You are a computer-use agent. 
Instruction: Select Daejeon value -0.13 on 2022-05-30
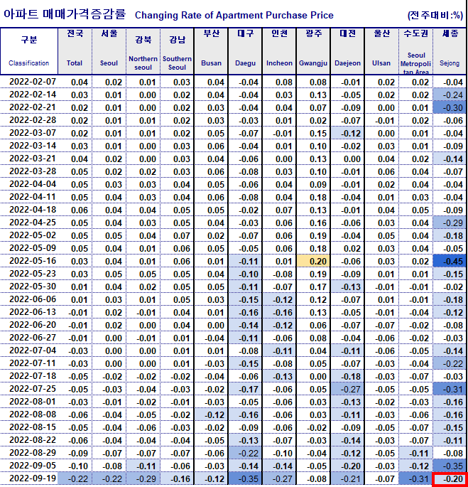click(x=347, y=287)
